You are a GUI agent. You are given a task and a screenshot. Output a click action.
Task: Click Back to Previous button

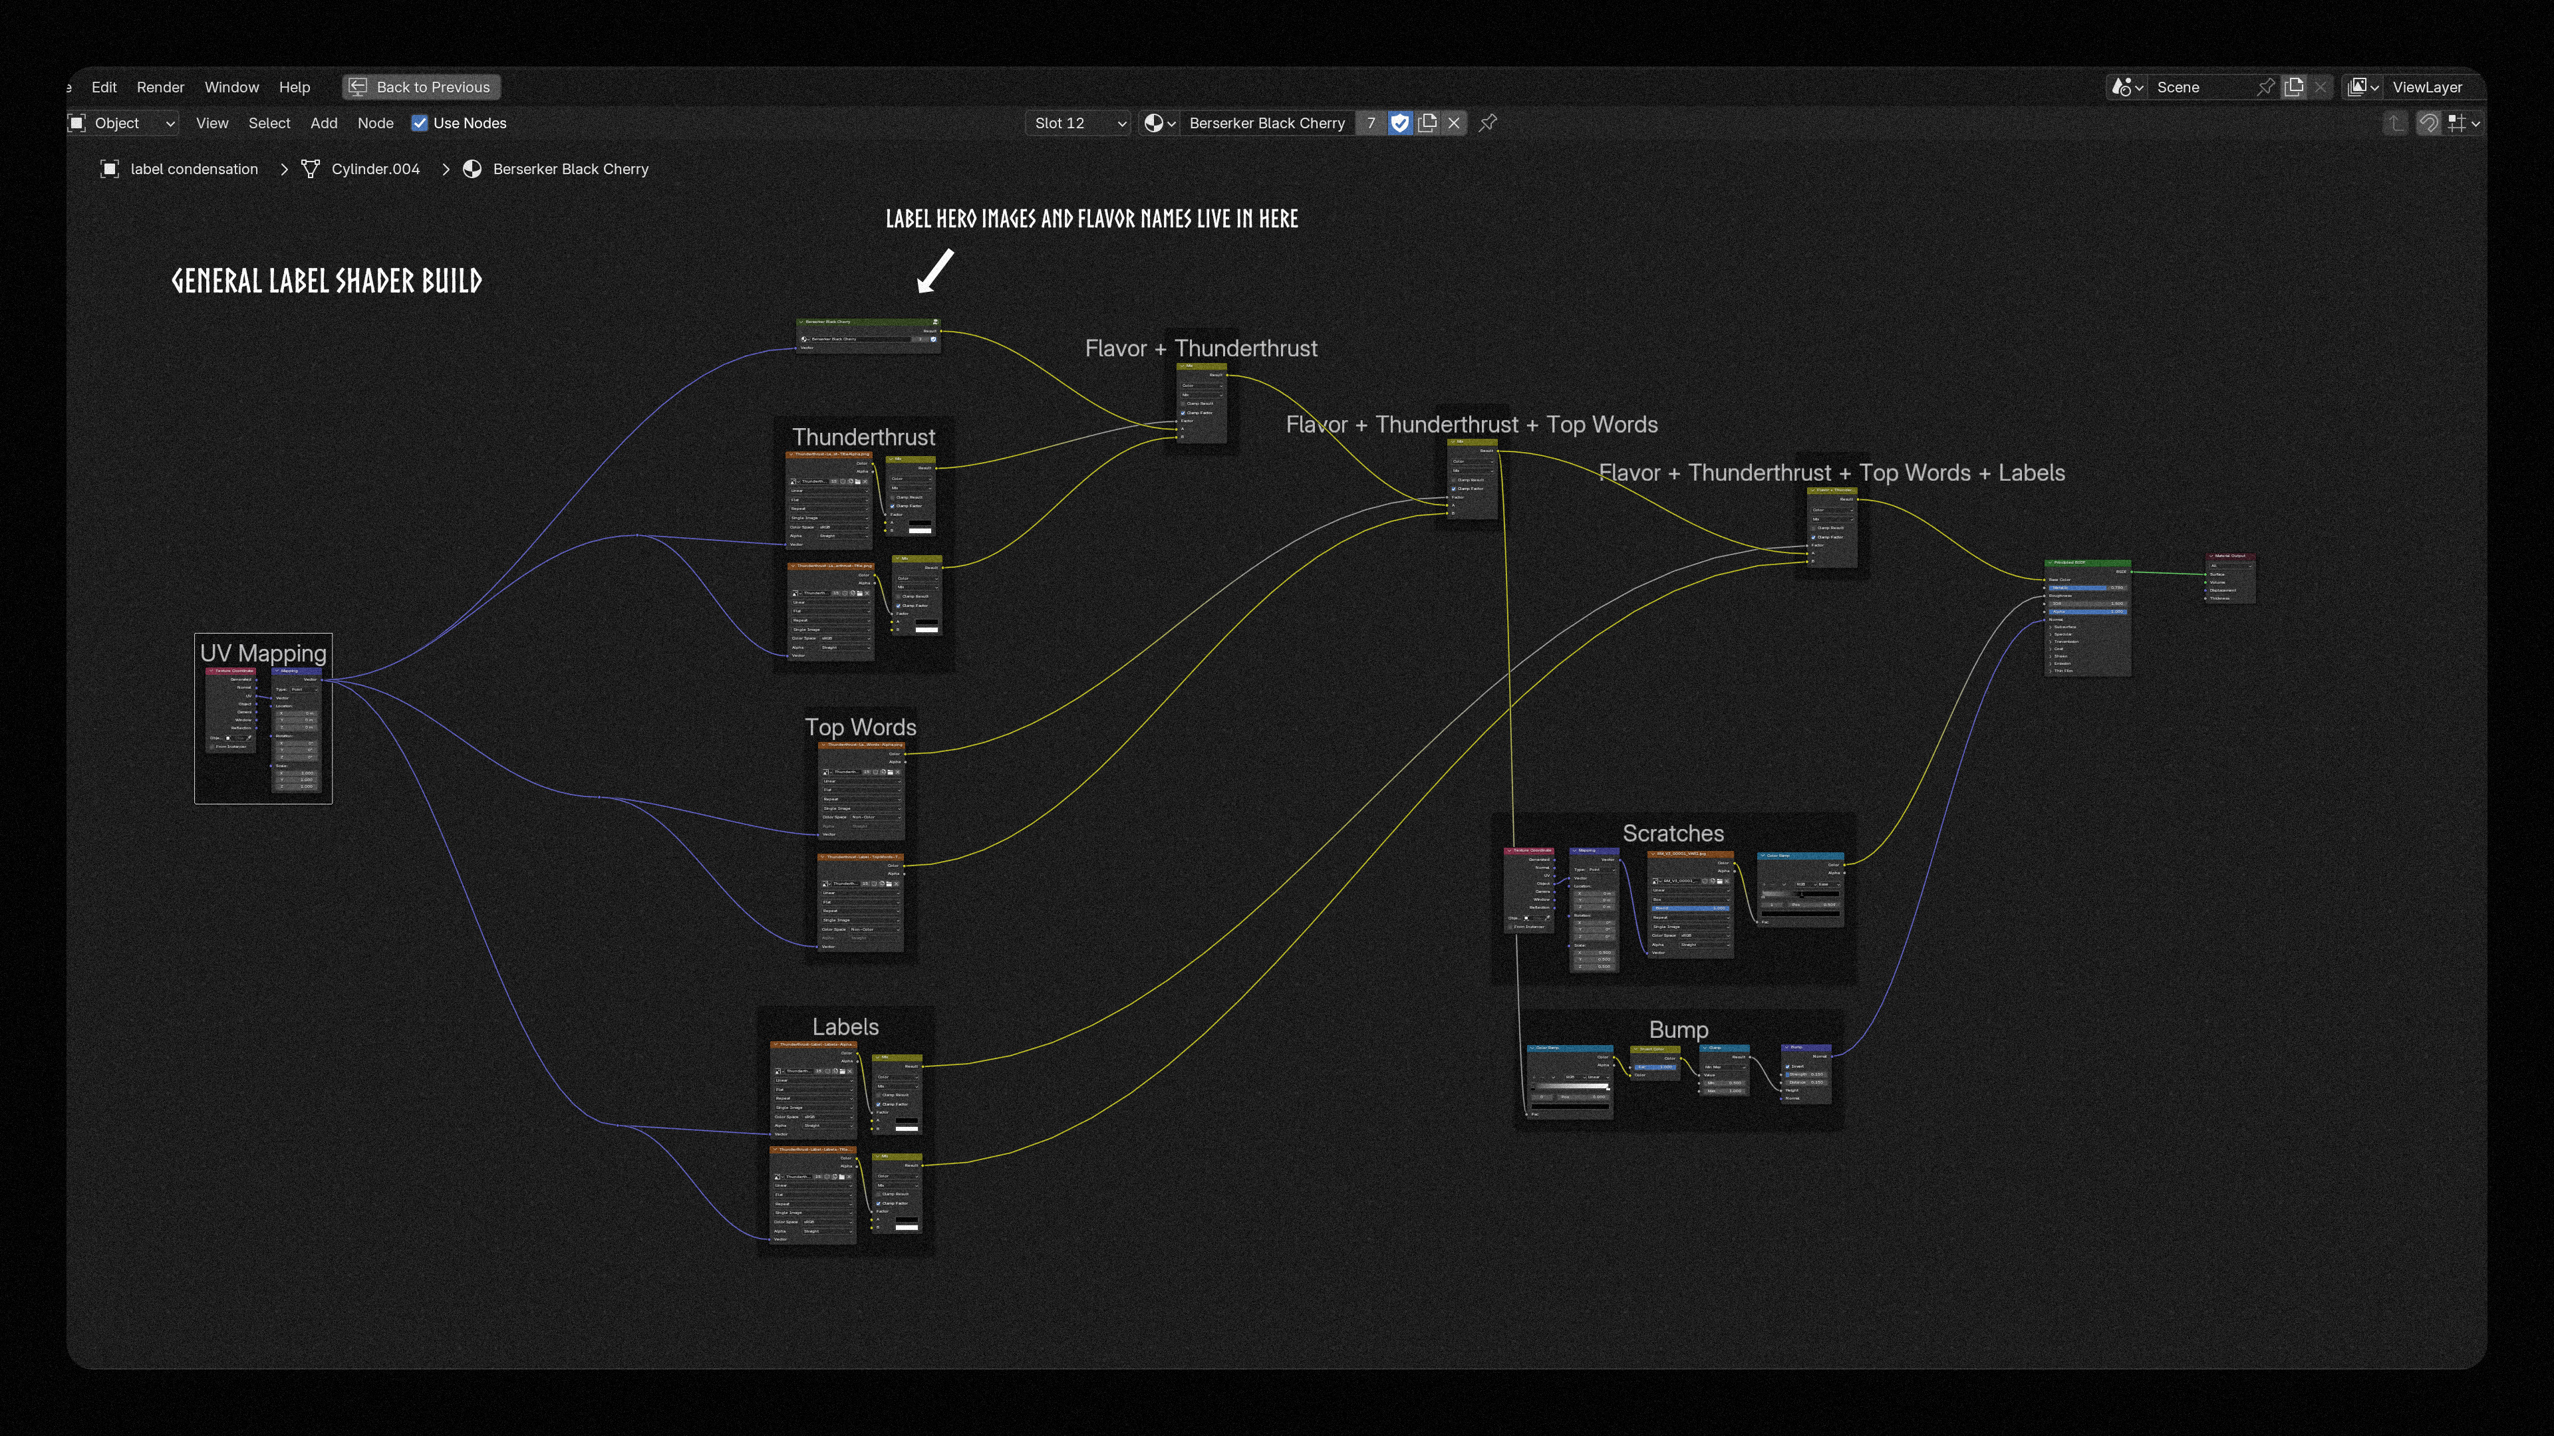(x=422, y=87)
